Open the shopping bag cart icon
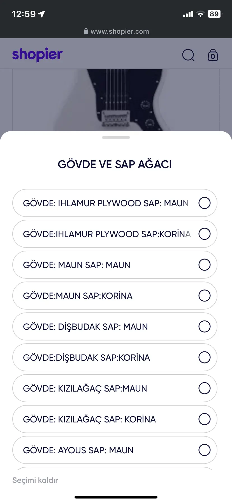Screen dimensions: 232x503 click(x=213, y=55)
